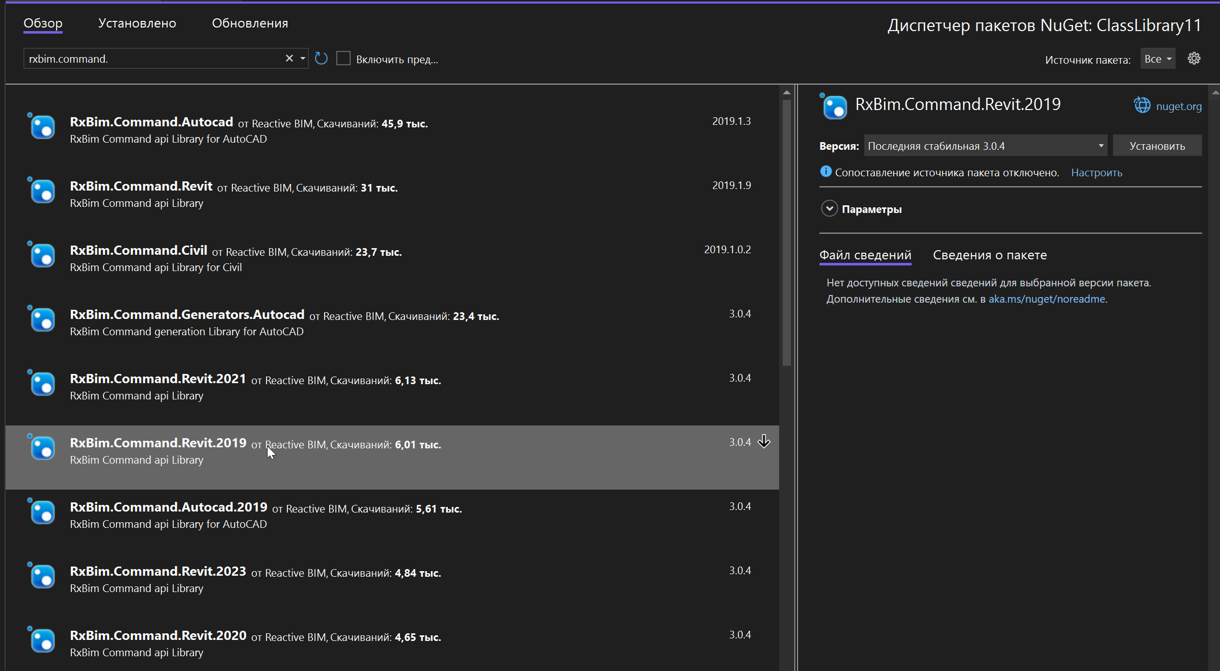Open the version selection dropdown
The width and height of the screenshot is (1220, 671).
click(986, 146)
